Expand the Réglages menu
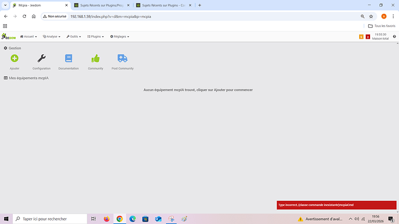The width and height of the screenshot is (399, 224). point(120,36)
